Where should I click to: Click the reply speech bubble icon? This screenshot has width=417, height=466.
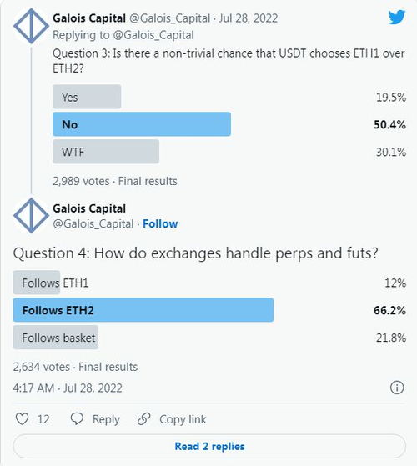pos(77,419)
